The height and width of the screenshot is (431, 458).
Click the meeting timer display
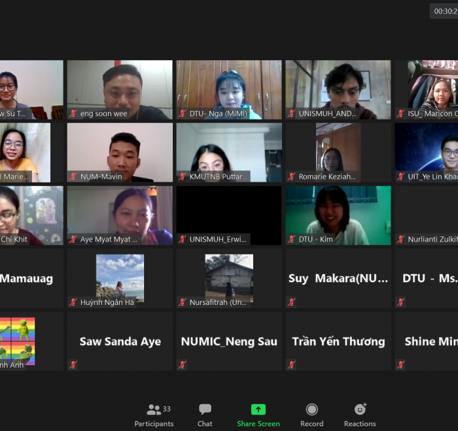tap(444, 11)
